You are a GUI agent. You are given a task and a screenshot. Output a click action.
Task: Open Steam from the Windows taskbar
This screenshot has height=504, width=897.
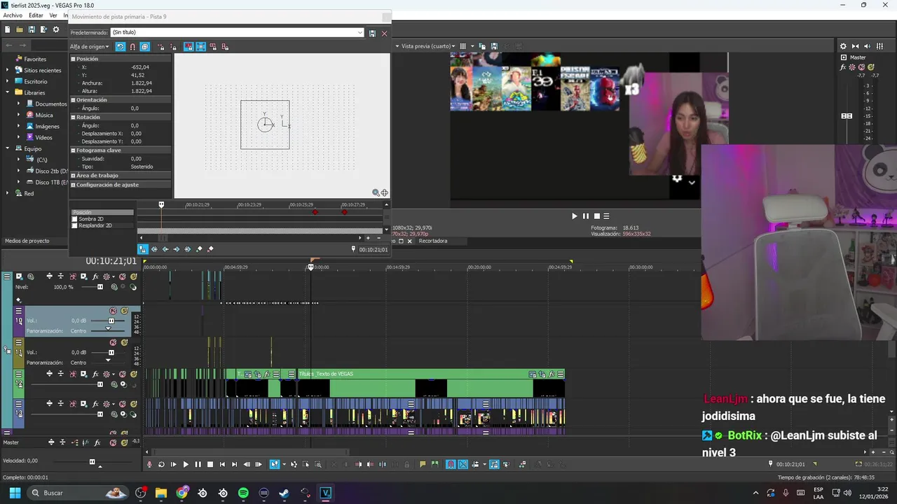[284, 493]
